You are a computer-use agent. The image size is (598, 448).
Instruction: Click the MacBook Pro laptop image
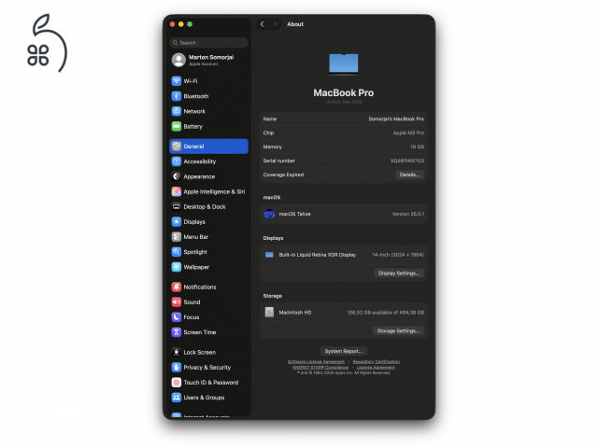coord(343,64)
